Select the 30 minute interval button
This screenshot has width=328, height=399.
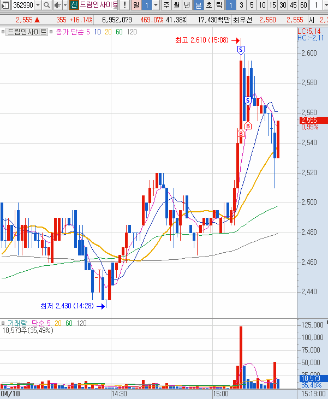pyautogui.click(x=282, y=5)
